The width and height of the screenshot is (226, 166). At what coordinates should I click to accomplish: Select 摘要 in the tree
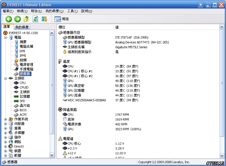23,42
